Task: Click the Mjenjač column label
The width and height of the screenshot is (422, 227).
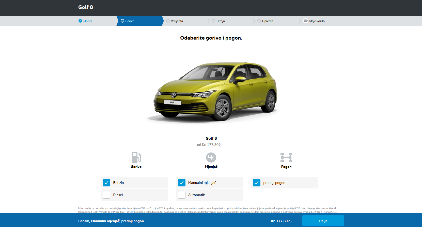Action: click(x=211, y=167)
